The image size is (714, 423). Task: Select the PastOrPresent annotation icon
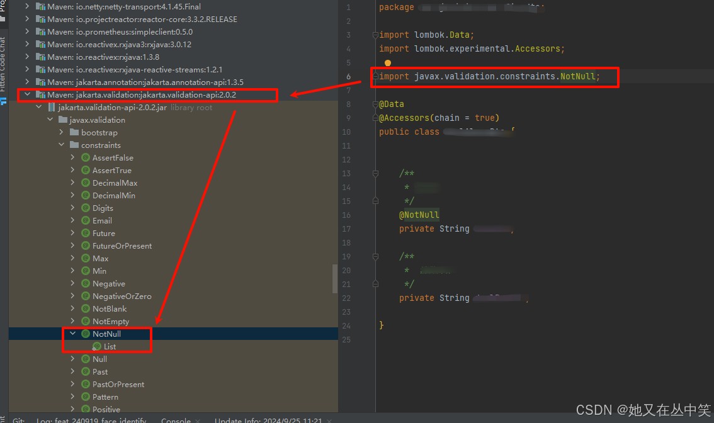(85, 385)
